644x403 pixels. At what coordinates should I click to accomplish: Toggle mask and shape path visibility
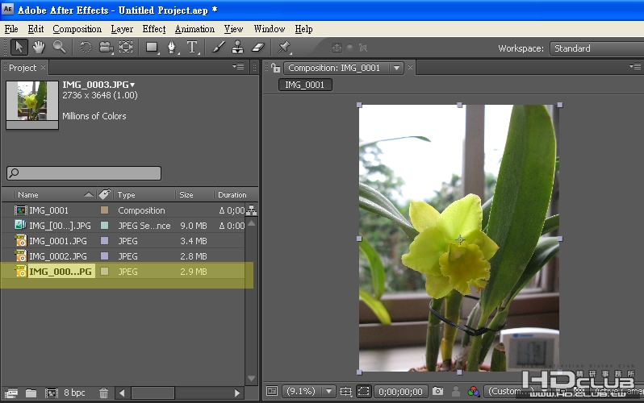click(364, 391)
